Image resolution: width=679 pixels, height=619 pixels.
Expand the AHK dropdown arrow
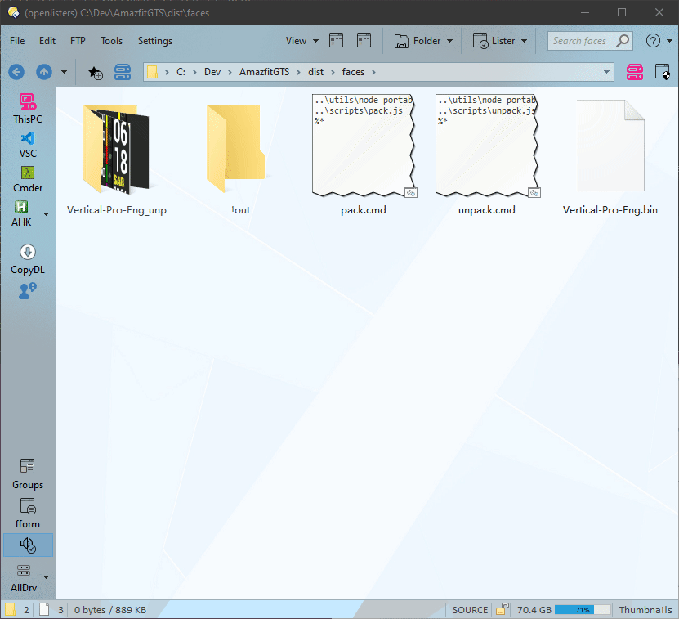point(46,214)
